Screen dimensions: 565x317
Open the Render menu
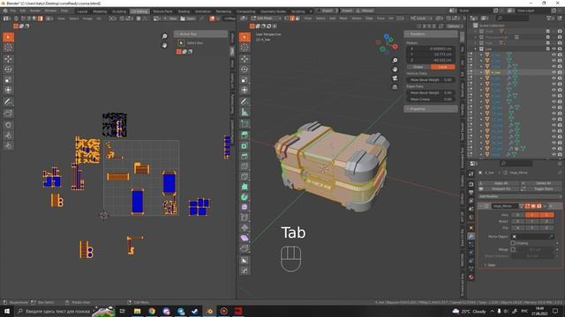(35, 11)
